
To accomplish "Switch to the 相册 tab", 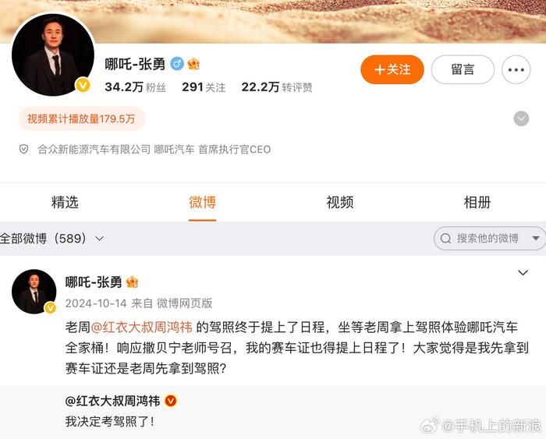I will pyautogui.click(x=477, y=202).
